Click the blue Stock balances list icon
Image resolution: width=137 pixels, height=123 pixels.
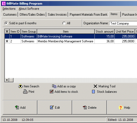coord(93,92)
